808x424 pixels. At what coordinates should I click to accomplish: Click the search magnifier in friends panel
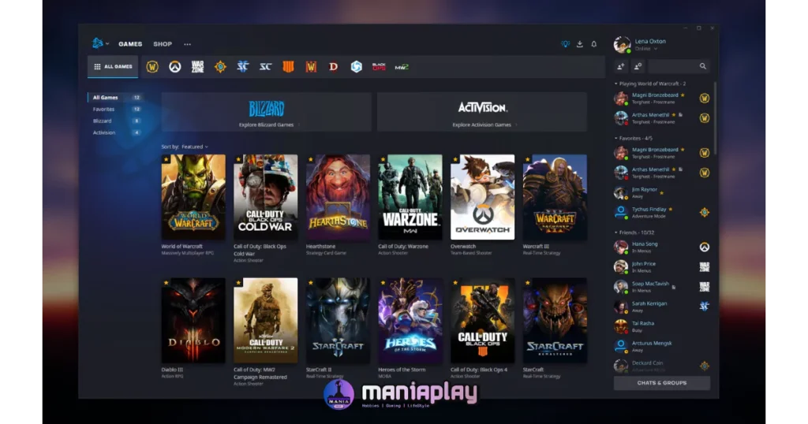click(703, 66)
